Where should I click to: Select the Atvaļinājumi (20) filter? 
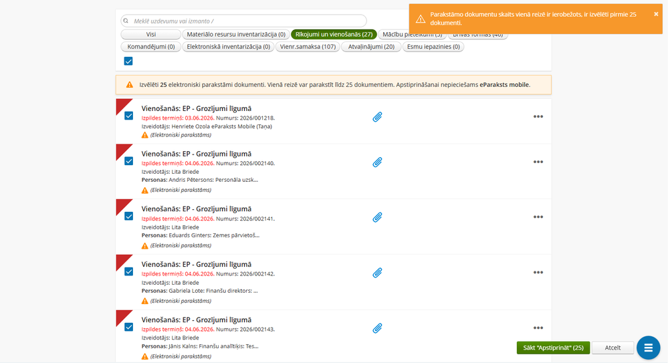pyautogui.click(x=371, y=47)
